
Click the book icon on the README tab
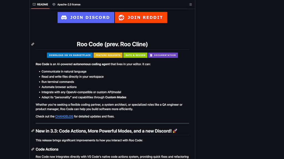[x=34, y=4]
